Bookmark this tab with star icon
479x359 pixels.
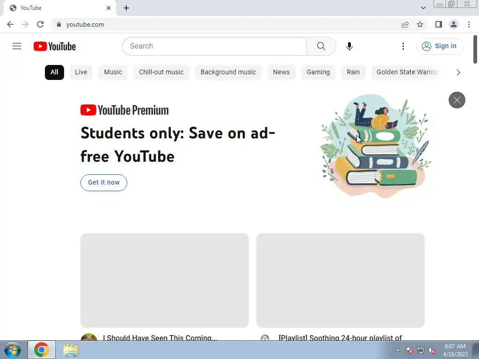tap(421, 24)
